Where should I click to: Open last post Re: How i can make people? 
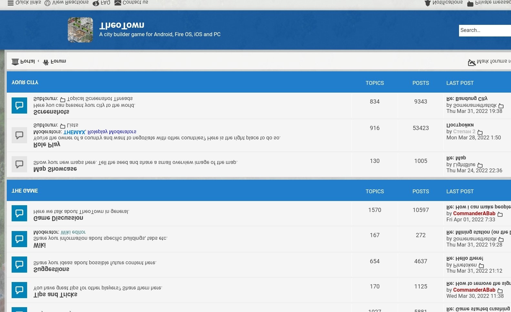pos(479,207)
